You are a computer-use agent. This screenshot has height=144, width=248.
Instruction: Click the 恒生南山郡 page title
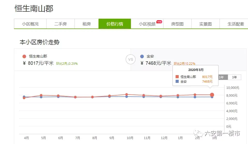tap(34, 9)
